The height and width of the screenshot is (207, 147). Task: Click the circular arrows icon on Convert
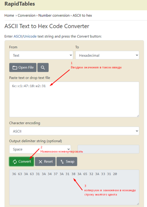coord(15,162)
